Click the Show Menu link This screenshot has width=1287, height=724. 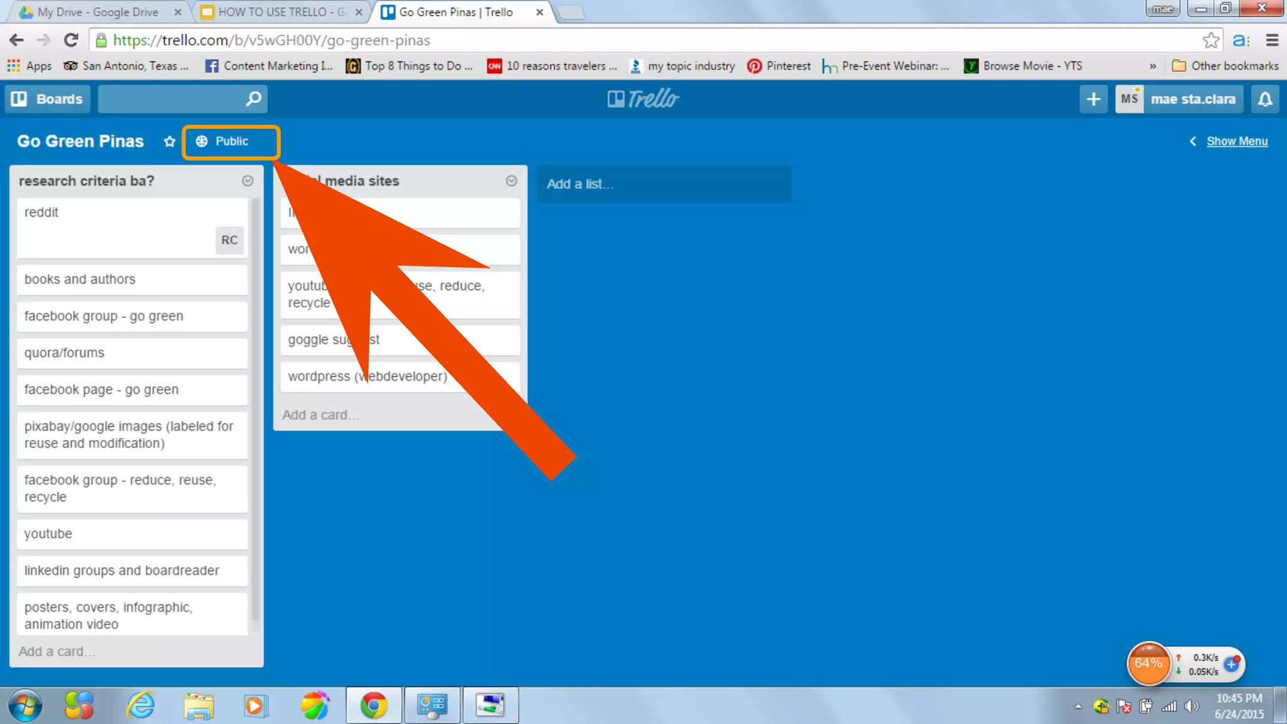tap(1237, 141)
